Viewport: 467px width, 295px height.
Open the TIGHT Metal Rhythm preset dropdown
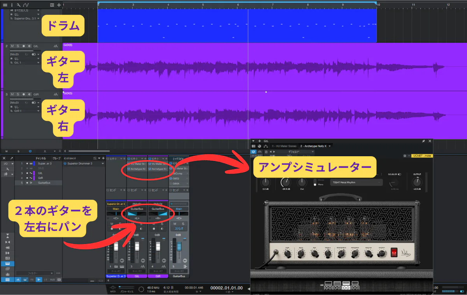click(356, 182)
